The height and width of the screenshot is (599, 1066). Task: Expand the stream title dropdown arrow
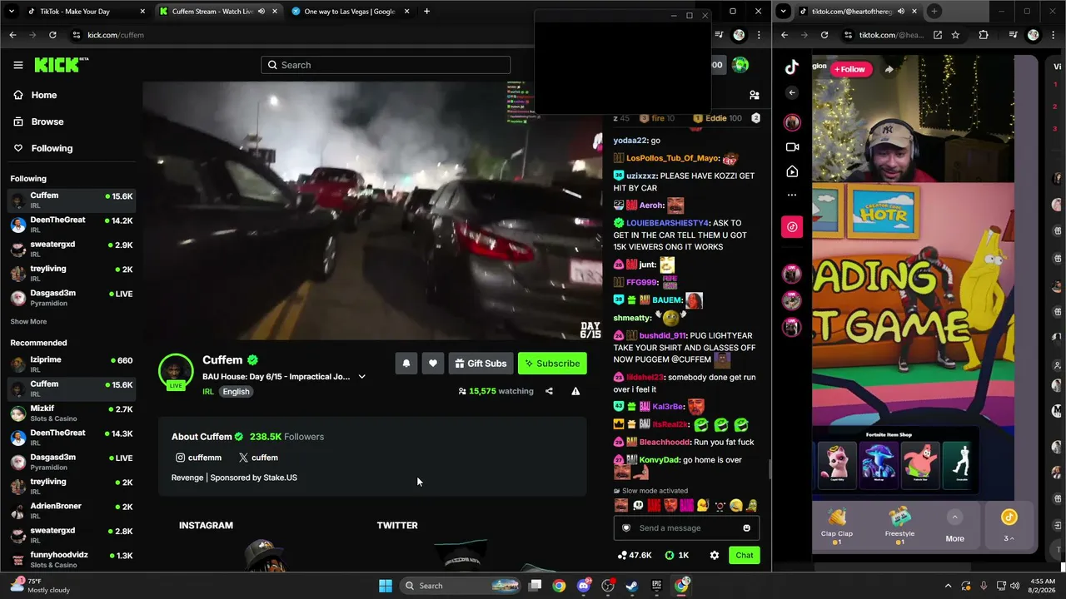coord(361,377)
